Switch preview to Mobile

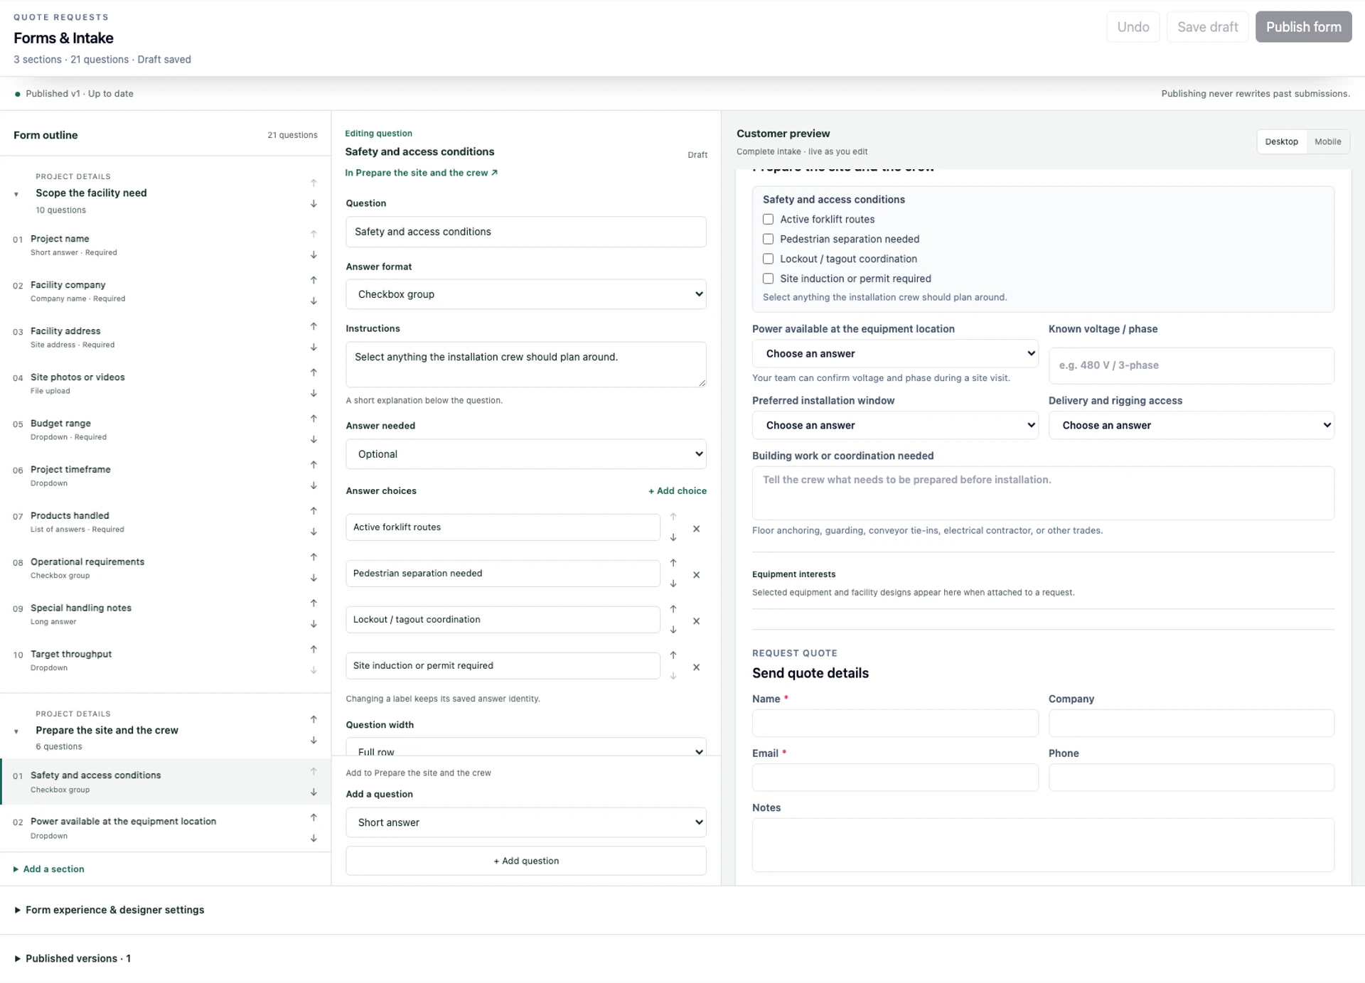click(1327, 142)
